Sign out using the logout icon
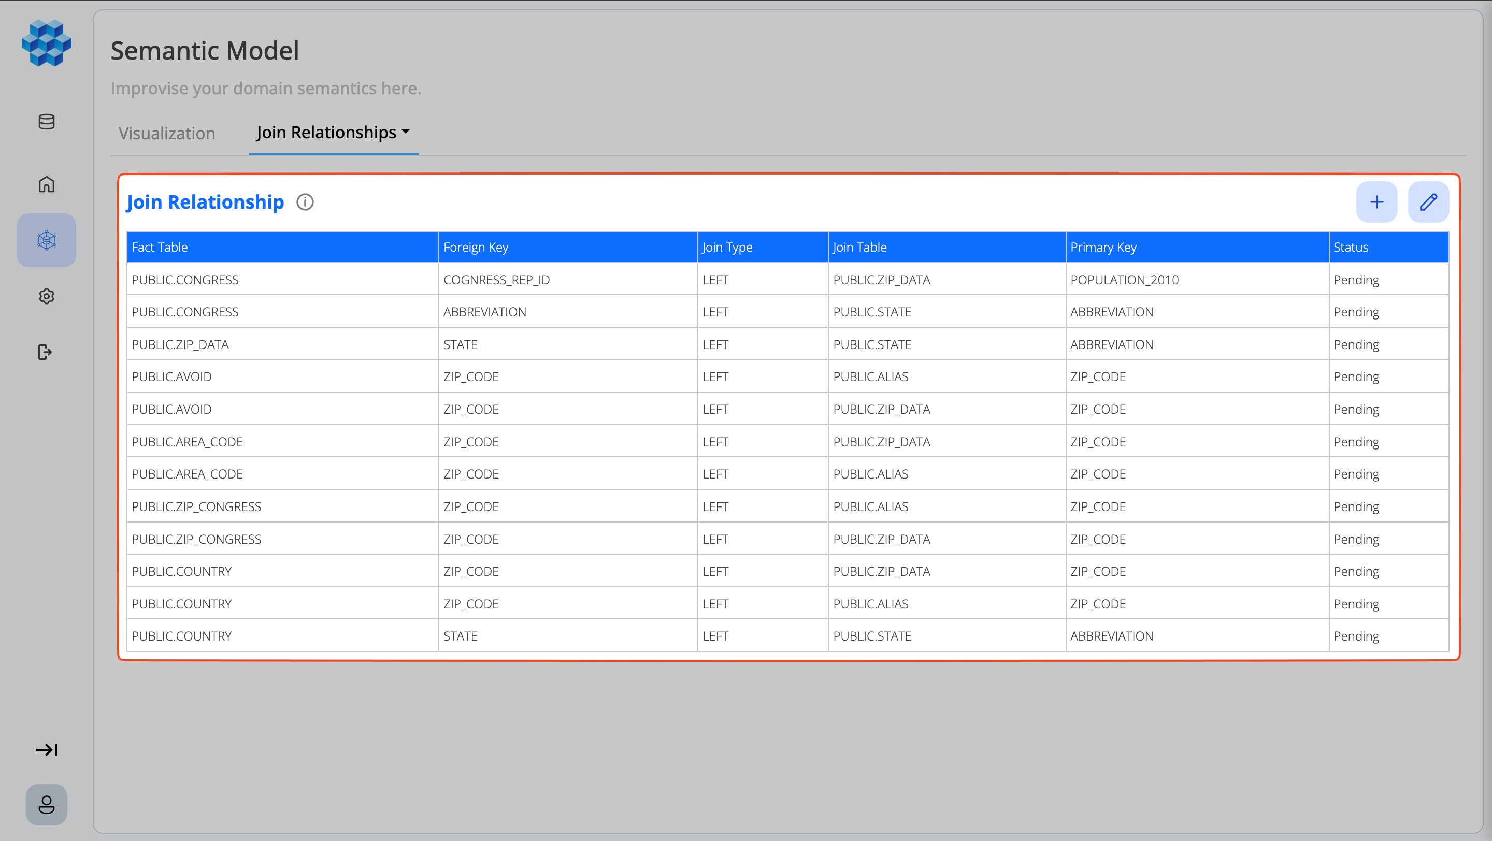The width and height of the screenshot is (1492, 841). tap(45, 353)
